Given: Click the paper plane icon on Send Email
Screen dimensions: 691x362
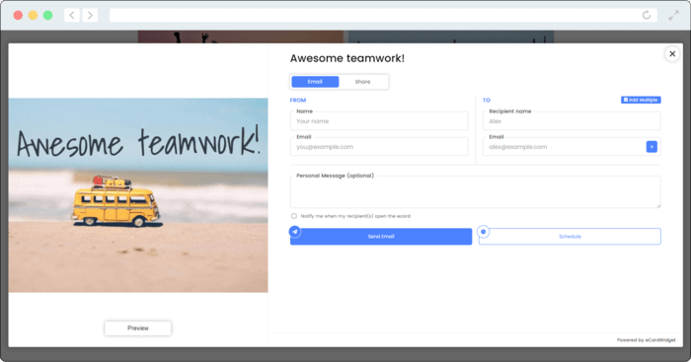Looking at the screenshot, I should 295,231.
